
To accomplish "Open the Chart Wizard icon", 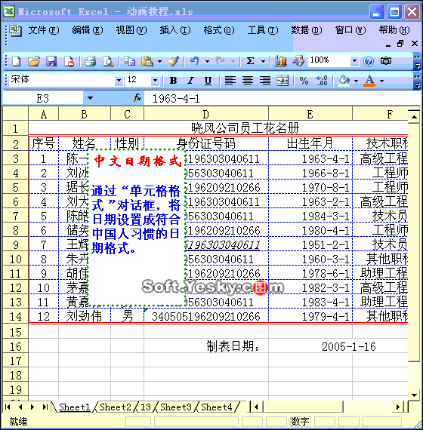I will (281, 61).
